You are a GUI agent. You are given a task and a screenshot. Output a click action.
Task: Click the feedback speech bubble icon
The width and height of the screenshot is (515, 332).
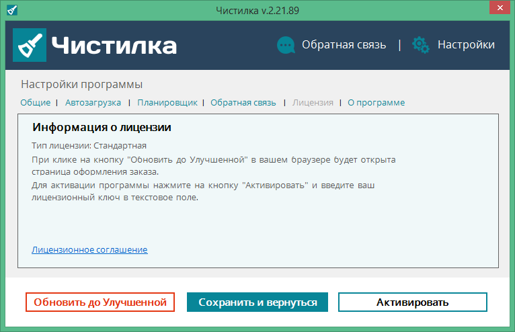(286, 45)
